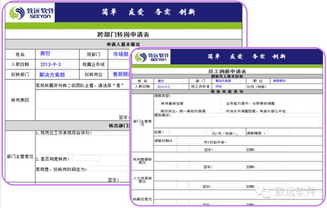Click the 签字 field in 部门主管意见 on salary form

[229, 149]
